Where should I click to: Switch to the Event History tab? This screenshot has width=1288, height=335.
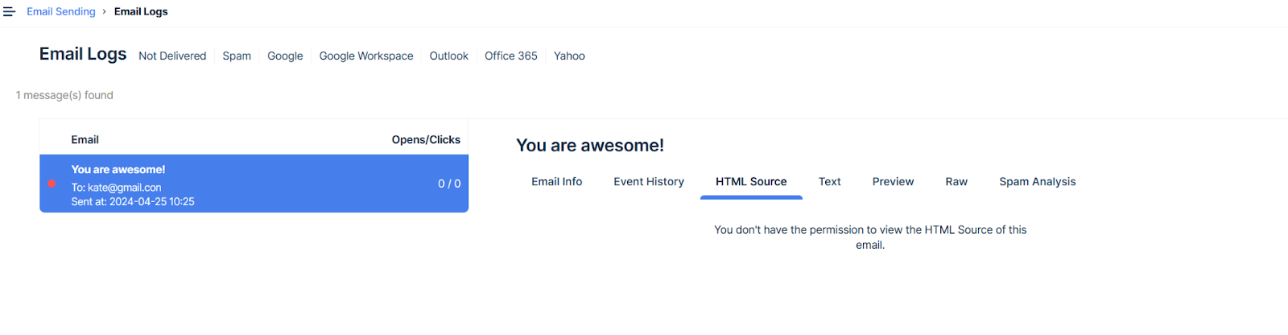tap(649, 182)
